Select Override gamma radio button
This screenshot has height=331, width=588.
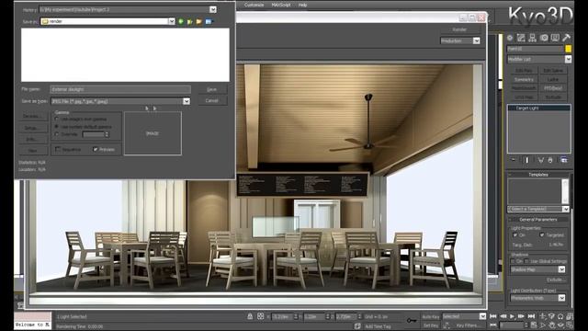(57, 134)
